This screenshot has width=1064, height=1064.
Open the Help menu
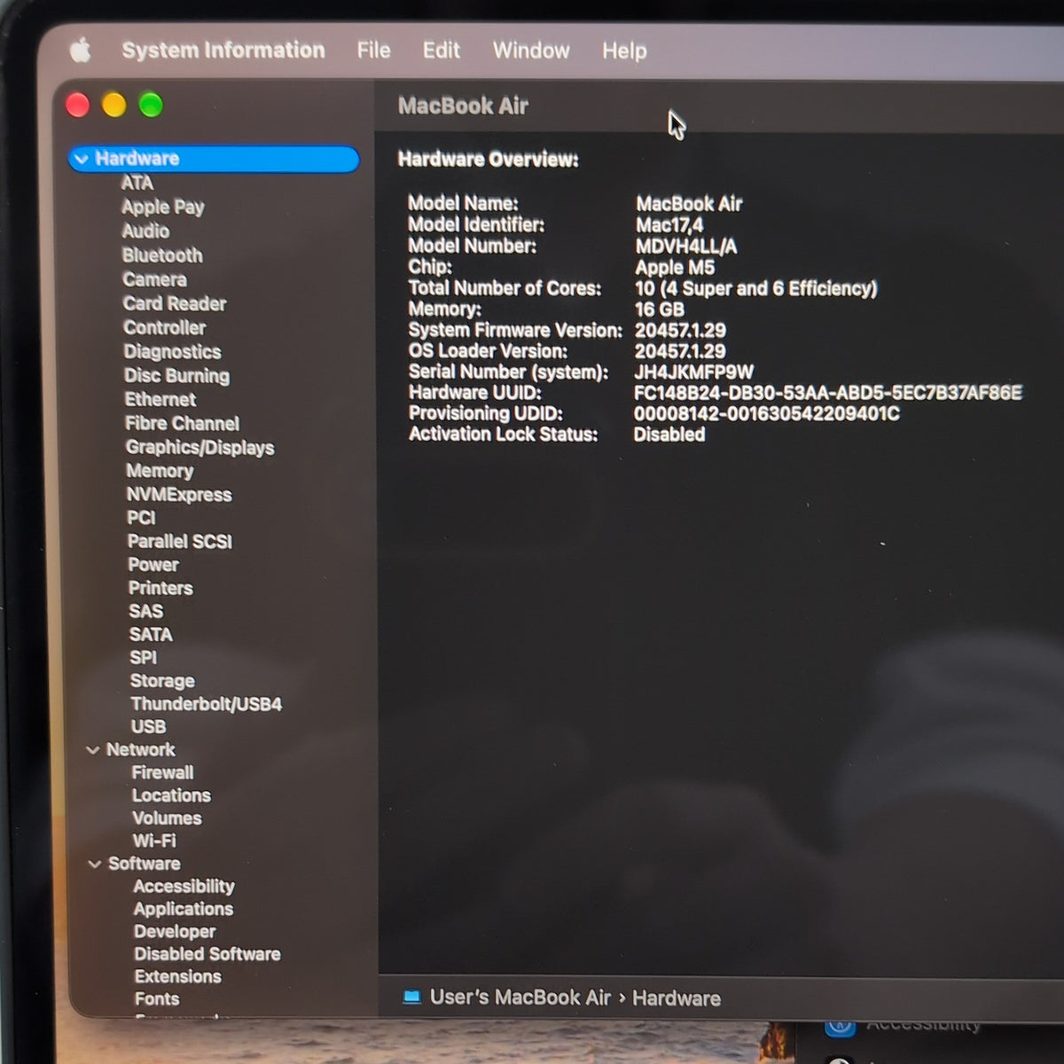point(624,51)
